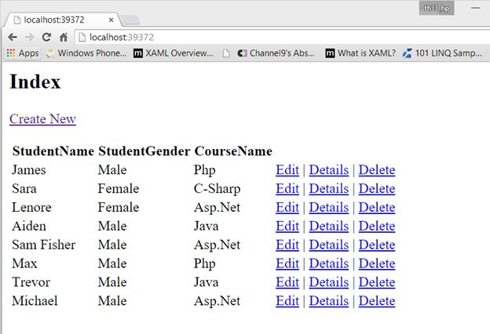Edit the James record
This screenshot has height=334, width=490.
(287, 170)
